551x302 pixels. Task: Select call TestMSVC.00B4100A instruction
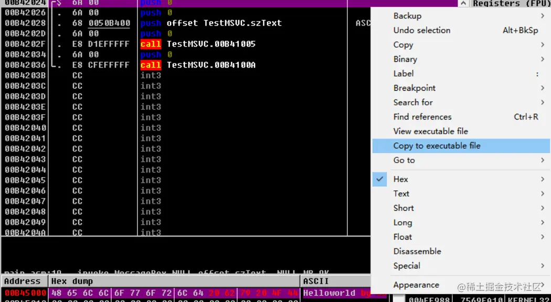[x=198, y=65]
